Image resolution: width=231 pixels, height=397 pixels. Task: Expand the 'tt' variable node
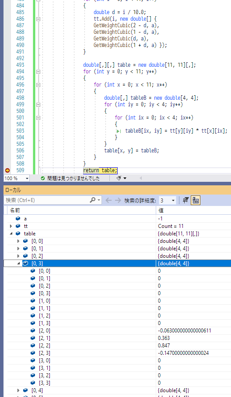click(x=11, y=226)
